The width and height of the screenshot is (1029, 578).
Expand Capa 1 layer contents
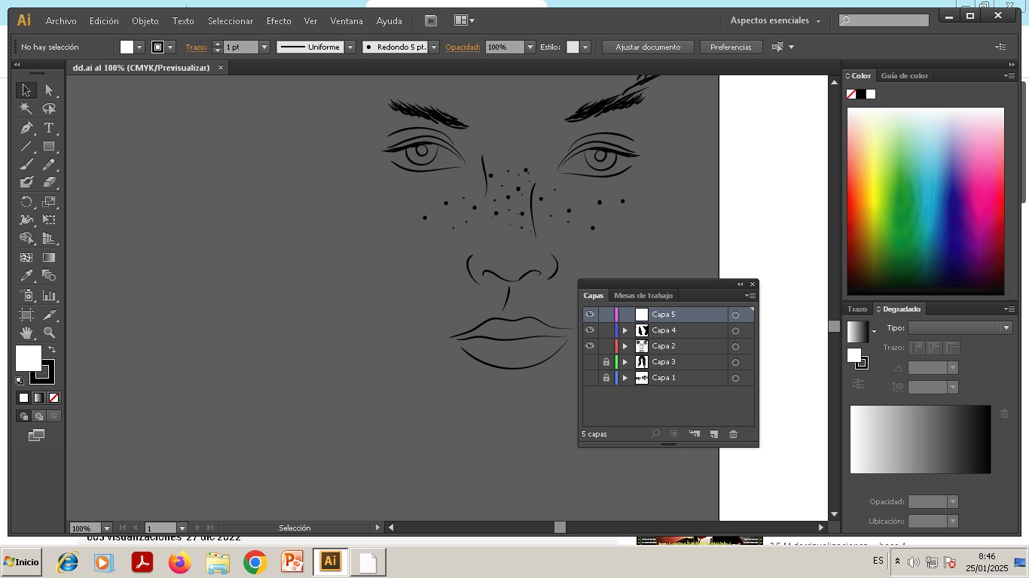[624, 378]
